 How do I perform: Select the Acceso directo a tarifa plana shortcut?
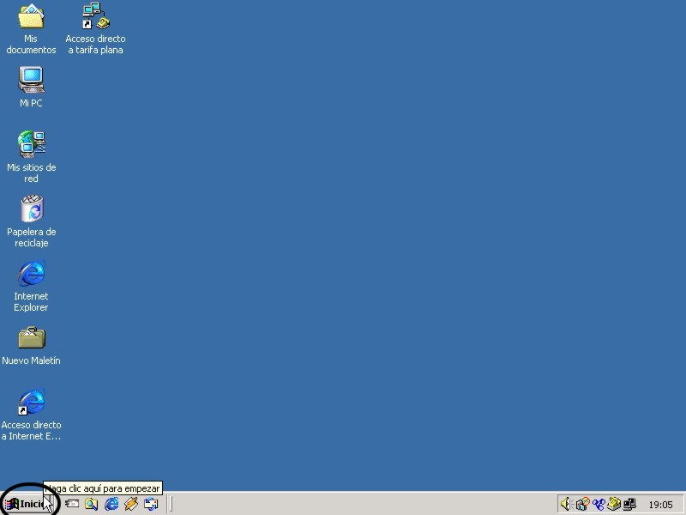[x=96, y=29]
